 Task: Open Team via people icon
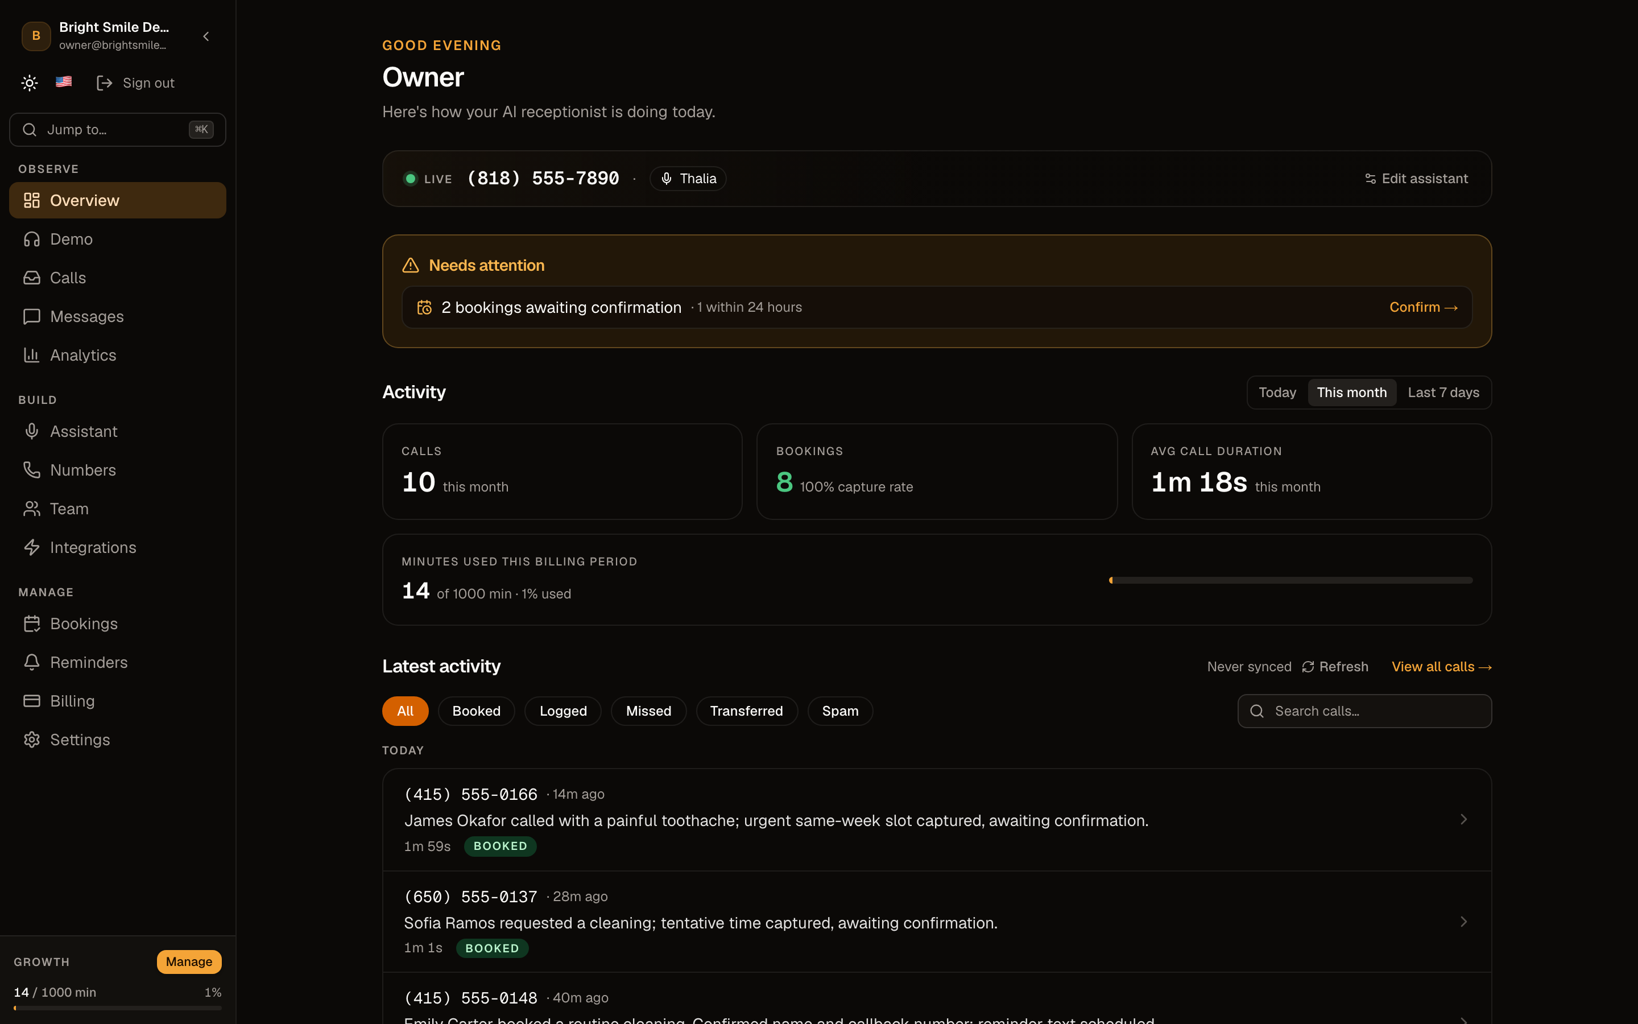[x=32, y=509]
